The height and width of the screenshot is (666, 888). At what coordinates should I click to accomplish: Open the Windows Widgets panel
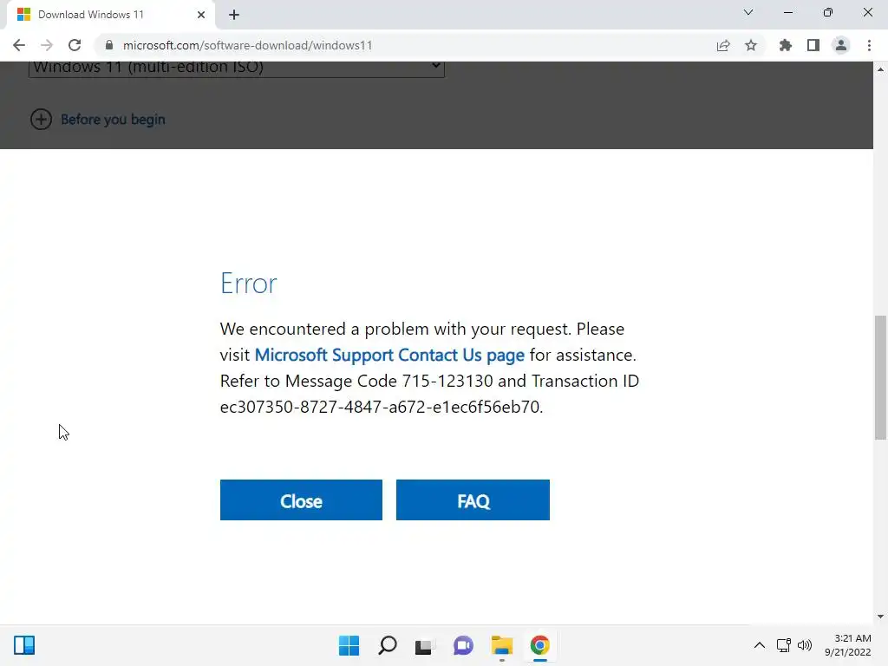24,645
